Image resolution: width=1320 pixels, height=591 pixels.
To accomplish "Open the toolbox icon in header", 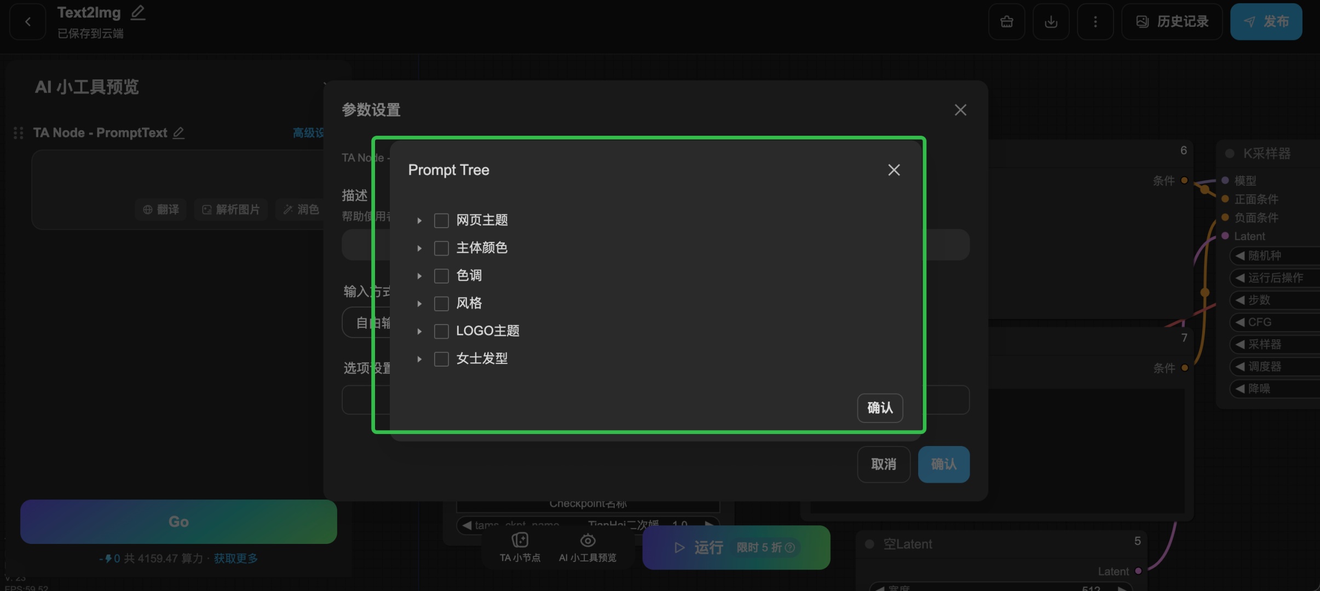I will [1006, 22].
